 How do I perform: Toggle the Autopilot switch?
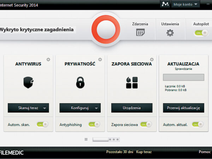click(200, 33)
